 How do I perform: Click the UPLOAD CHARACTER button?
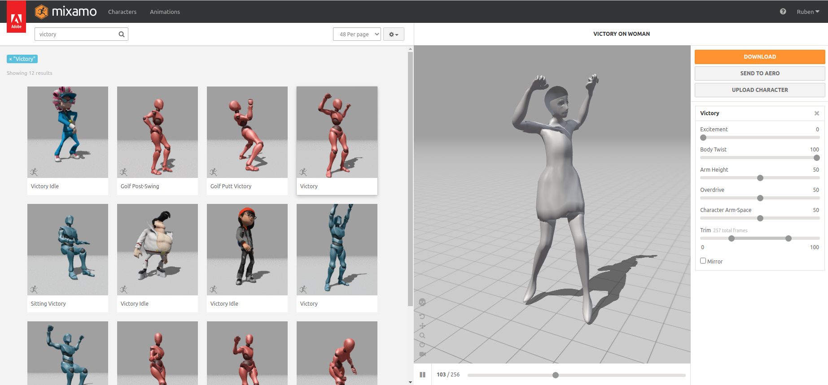click(x=760, y=90)
